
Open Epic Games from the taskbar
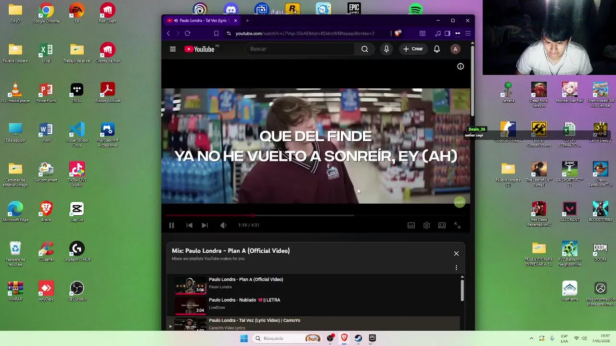tap(372, 338)
